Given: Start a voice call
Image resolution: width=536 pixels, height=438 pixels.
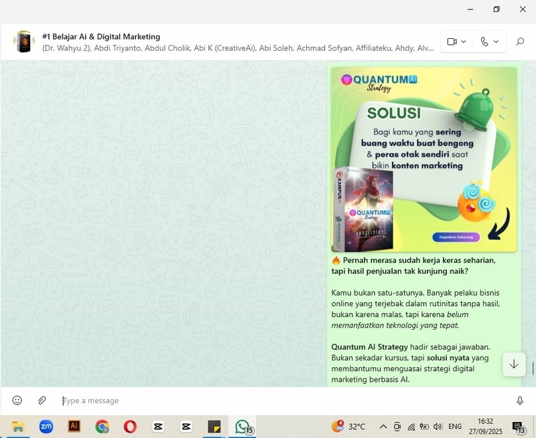Looking at the screenshot, I should point(484,41).
